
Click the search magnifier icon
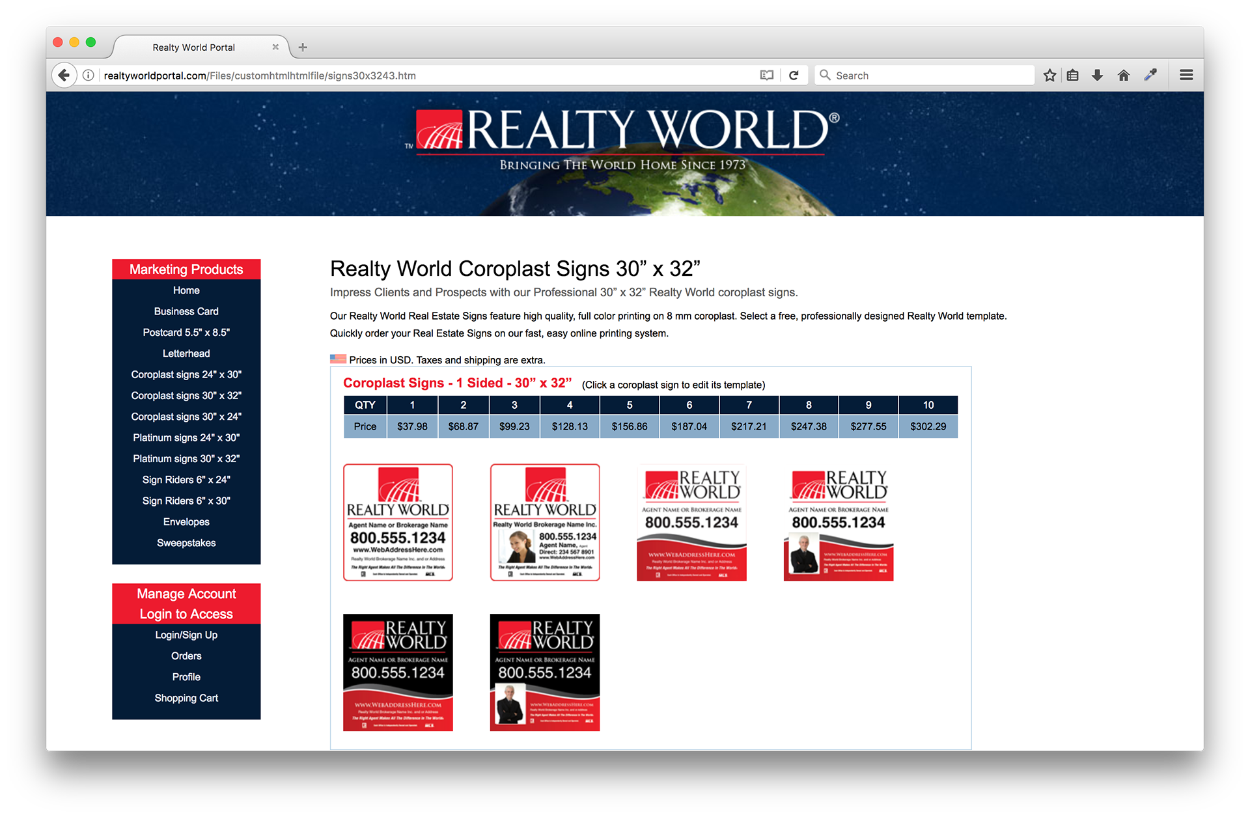coord(825,76)
